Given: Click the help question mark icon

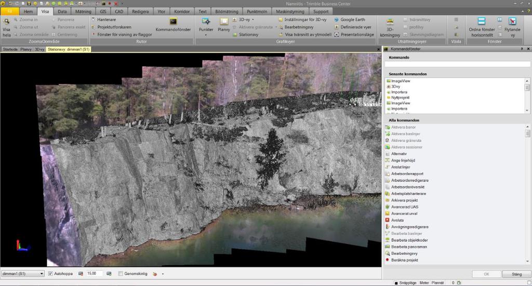Looking at the screenshot, I should (x=529, y=11).
